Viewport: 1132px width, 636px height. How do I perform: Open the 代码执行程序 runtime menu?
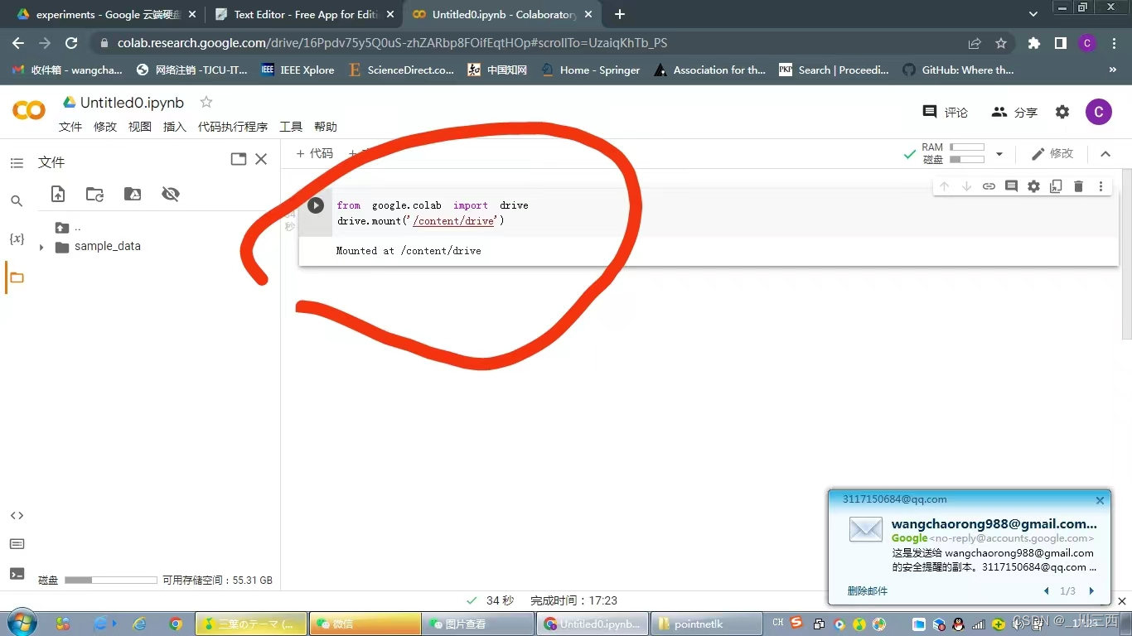click(x=233, y=127)
